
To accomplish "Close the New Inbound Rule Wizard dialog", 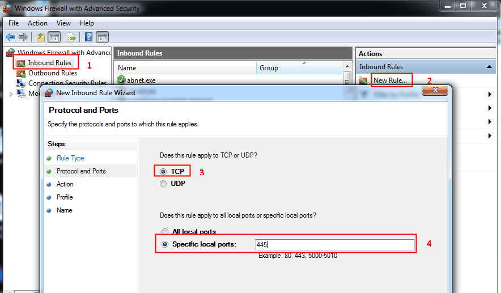I will (x=435, y=91).
